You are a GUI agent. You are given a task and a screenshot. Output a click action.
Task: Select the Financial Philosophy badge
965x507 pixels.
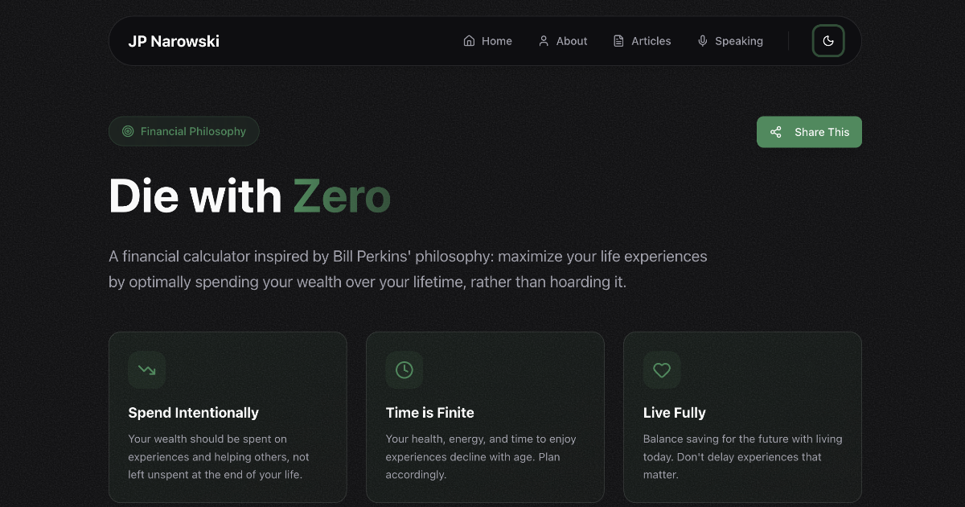click(x=183, y=131)
